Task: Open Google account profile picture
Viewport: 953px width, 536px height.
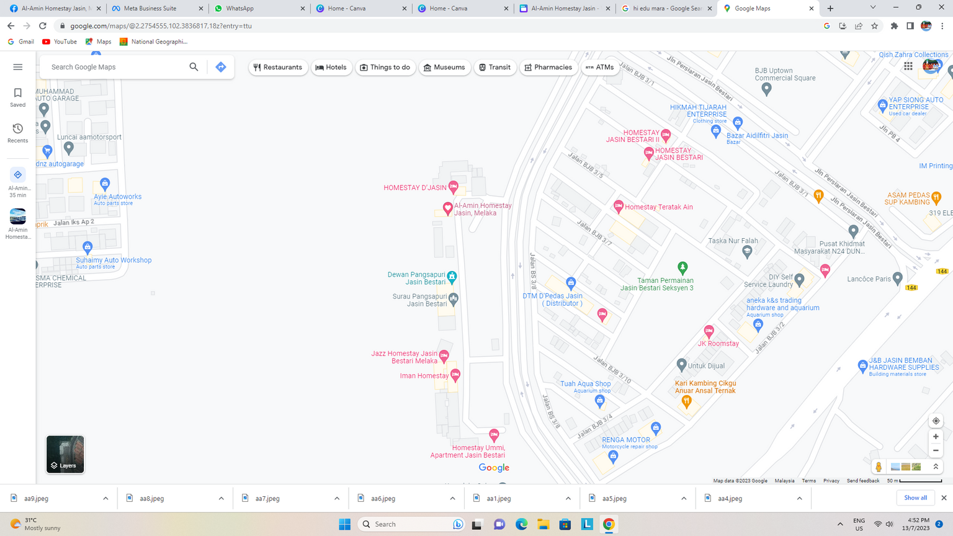Action: point(931,66)
